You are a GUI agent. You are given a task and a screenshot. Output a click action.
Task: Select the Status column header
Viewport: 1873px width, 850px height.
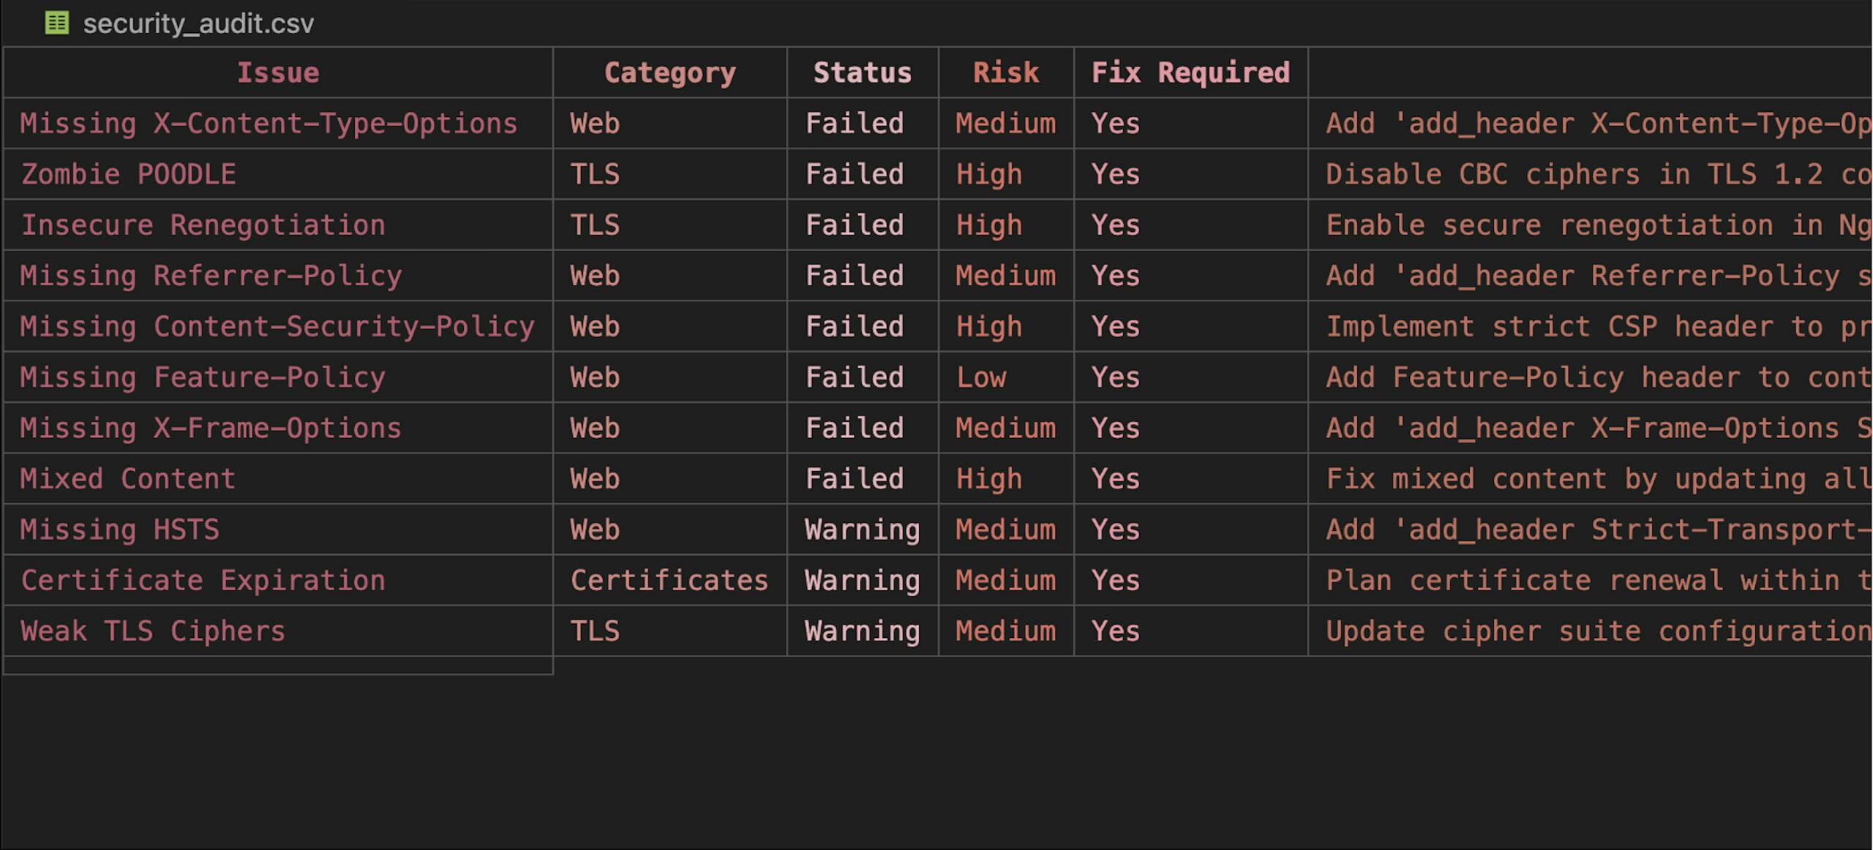pyautogui.click(x=862, y=72)
